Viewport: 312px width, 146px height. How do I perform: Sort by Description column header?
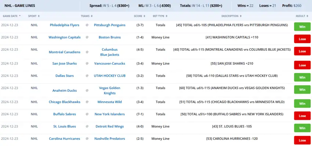coord(231,16)
